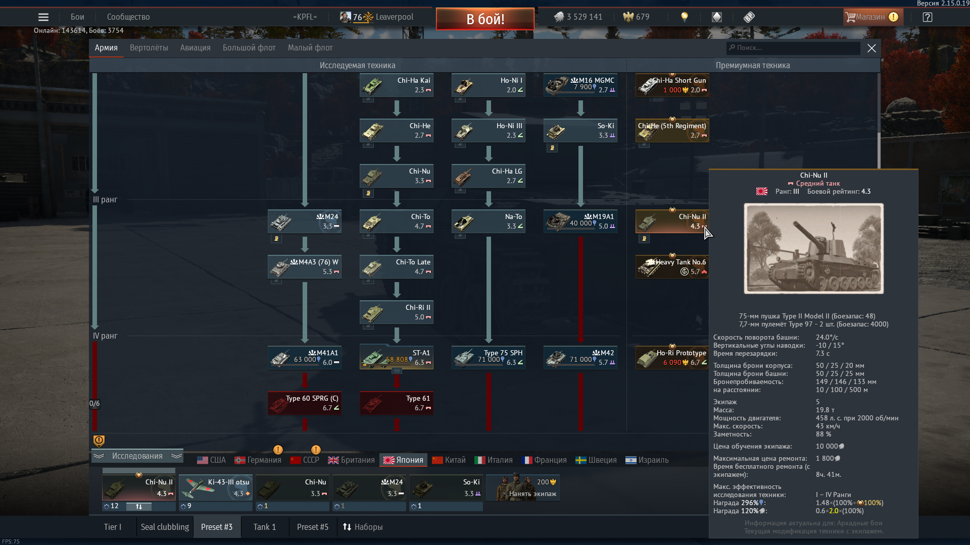Select the M41A1 tank card
This screenshot has width=970, height=545.
[305, 358]
